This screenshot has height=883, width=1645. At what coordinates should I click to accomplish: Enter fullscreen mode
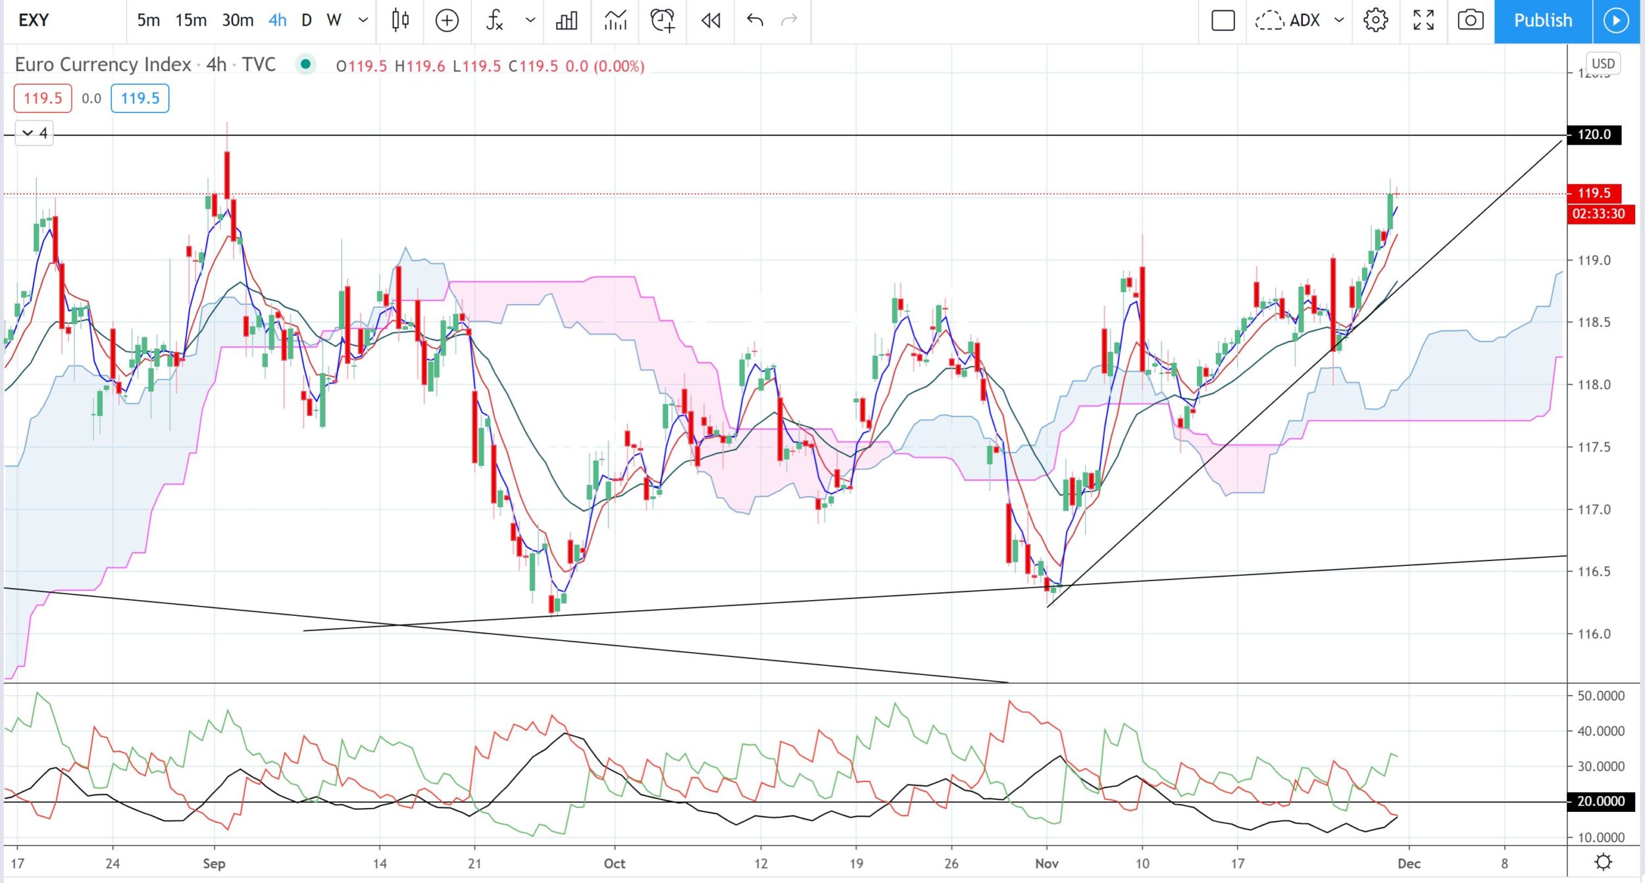pos(1424,20)
